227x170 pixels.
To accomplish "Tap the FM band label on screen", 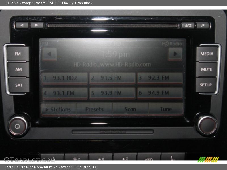I will point(45,44).
